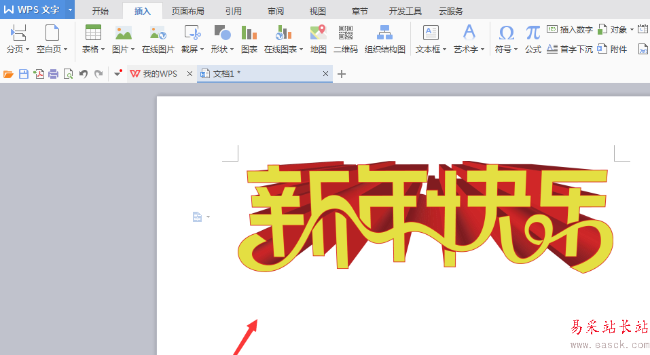Close the 我的WPS tab
Image resolution: width=650 pixels, height=355 pixels.
pyautogui.click(x=190, y=74)
